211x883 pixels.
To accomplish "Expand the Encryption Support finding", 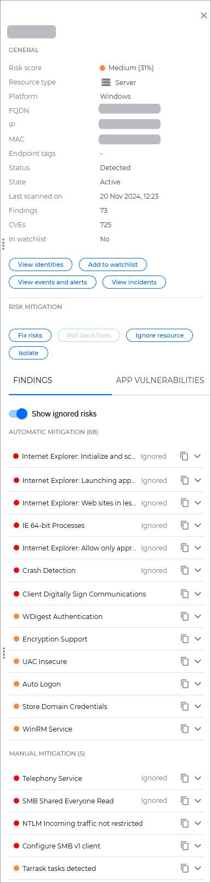I will point(198,639).
